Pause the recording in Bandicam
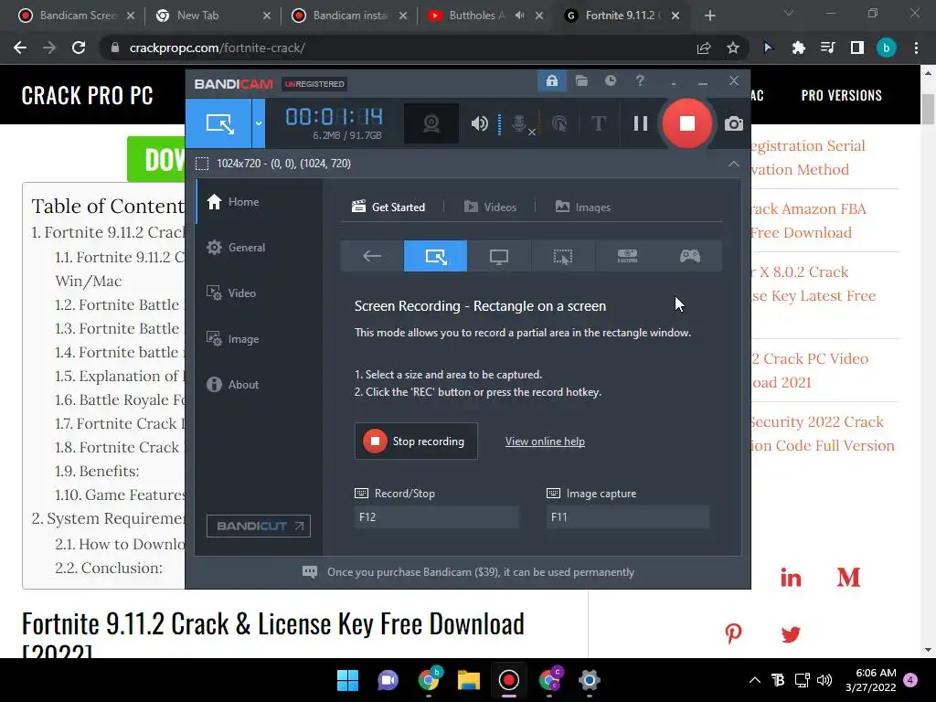The height and width of the screenshot is (702, 936). coord(641,123)
